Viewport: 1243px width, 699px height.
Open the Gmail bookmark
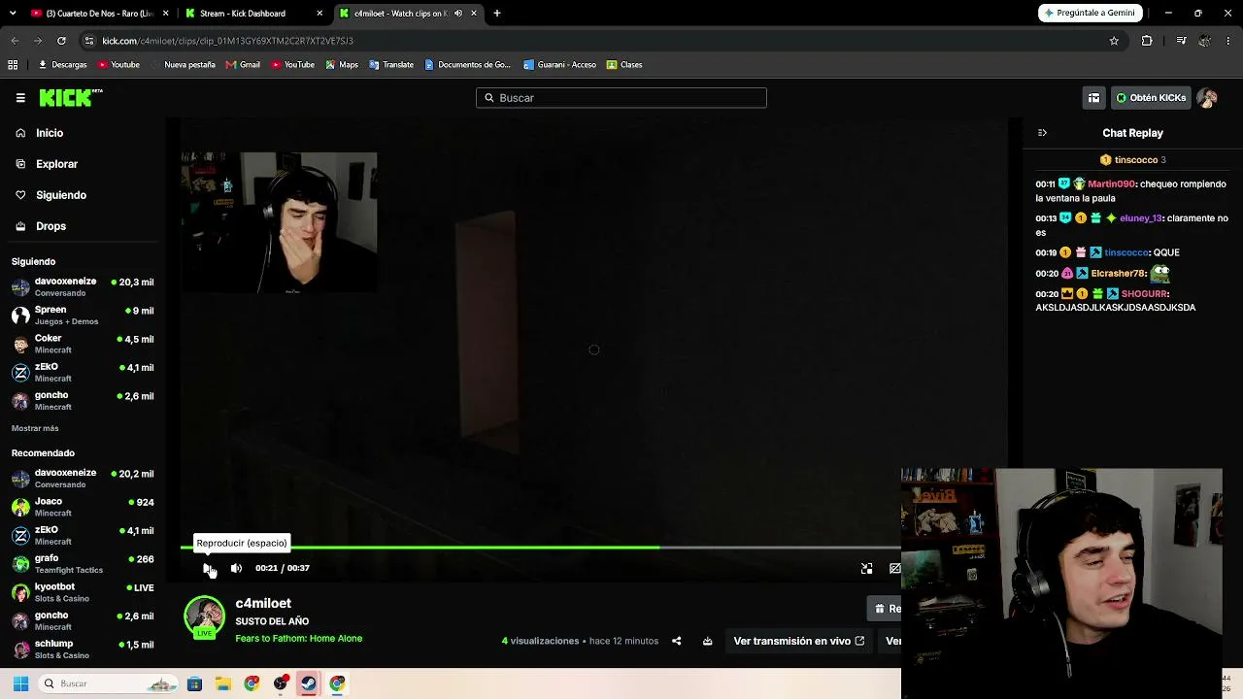(x=243, y=65)
